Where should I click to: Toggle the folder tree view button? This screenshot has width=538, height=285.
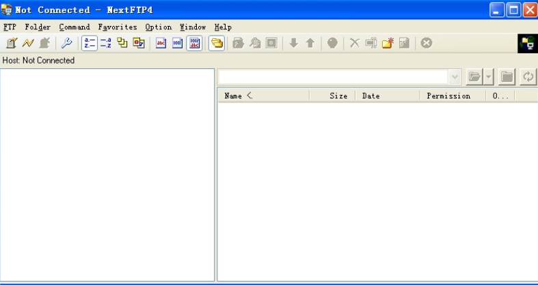217,43
